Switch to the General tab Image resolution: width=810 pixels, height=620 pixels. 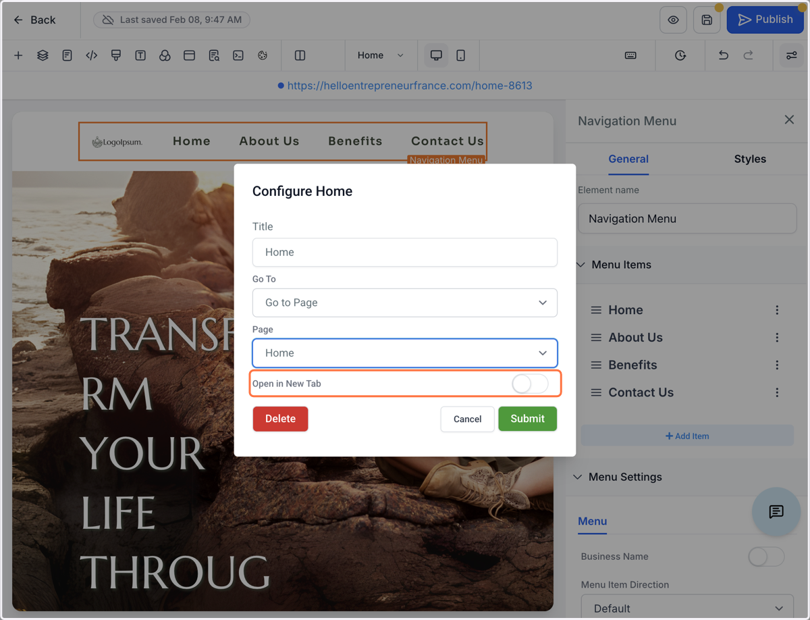628,159
